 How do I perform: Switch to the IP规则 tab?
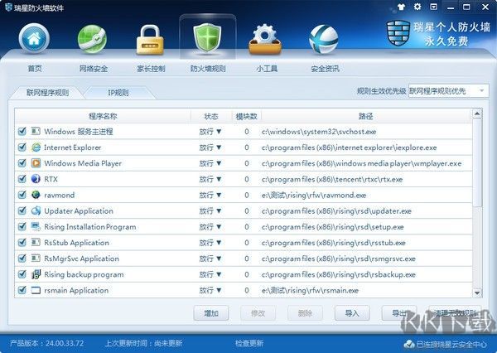tap(118, 93)
